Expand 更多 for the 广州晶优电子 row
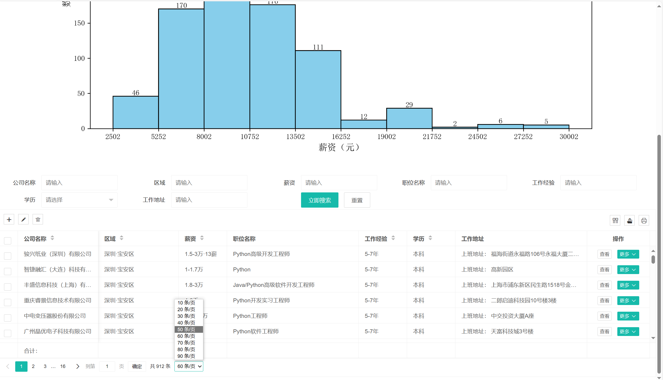663x380 pixels. pos(628,332)
